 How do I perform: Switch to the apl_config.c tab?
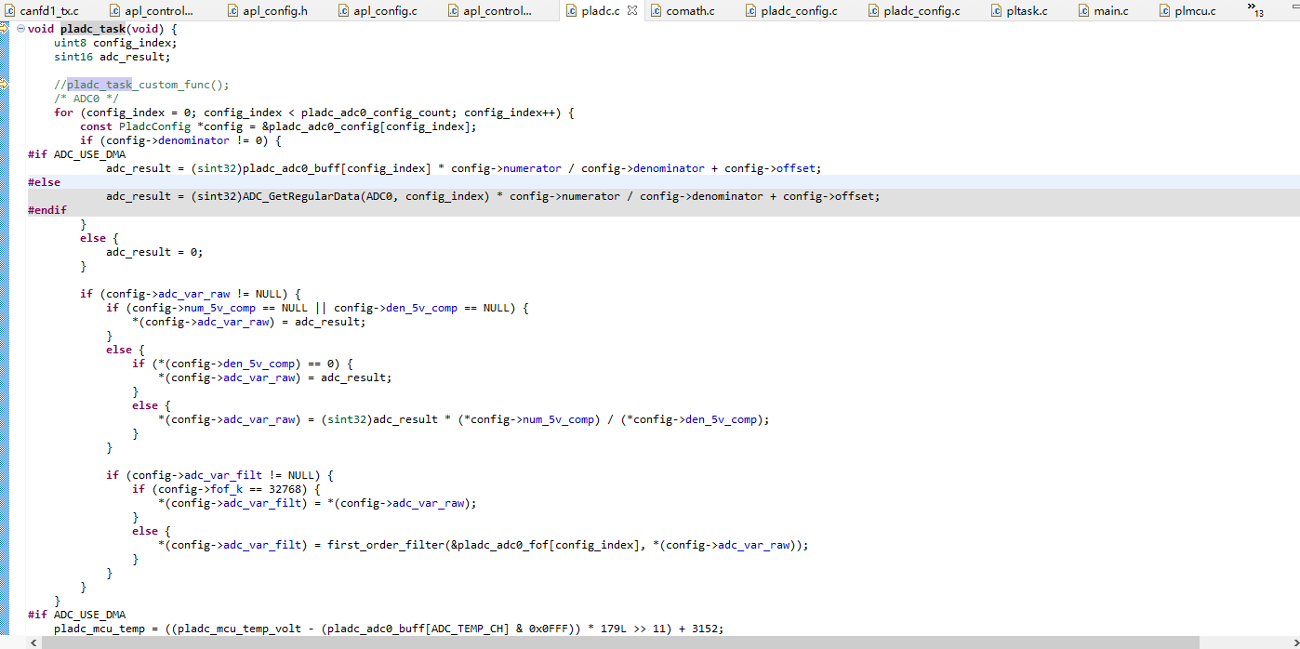click(x=389, y=11)
